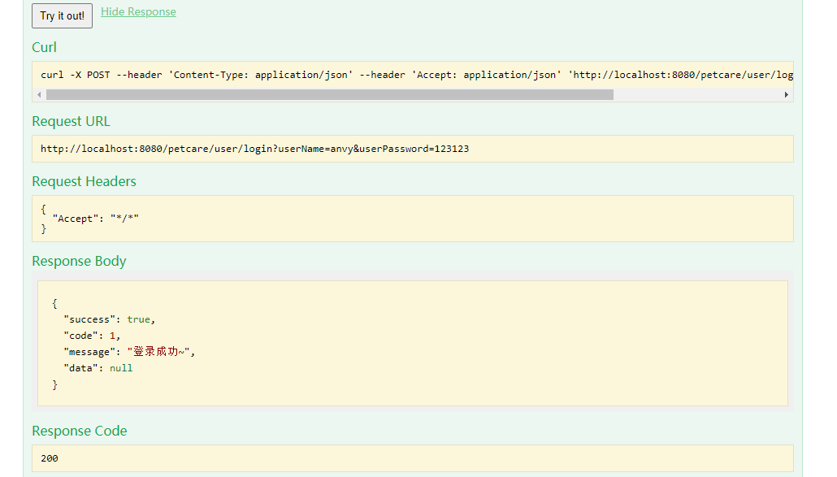837x477 pixels.
Task: Click the Request Headers heading
Action: coord(84,181)
